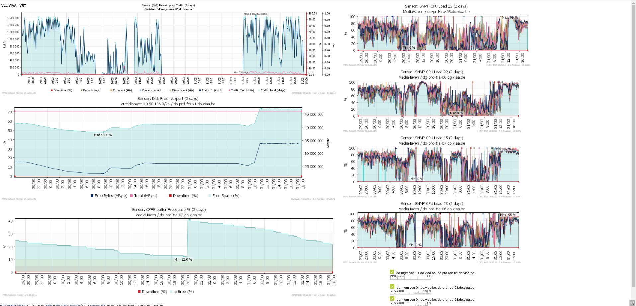Follow the Network Monitoring Software footer link
636x306 pixels.
(62, 305)
